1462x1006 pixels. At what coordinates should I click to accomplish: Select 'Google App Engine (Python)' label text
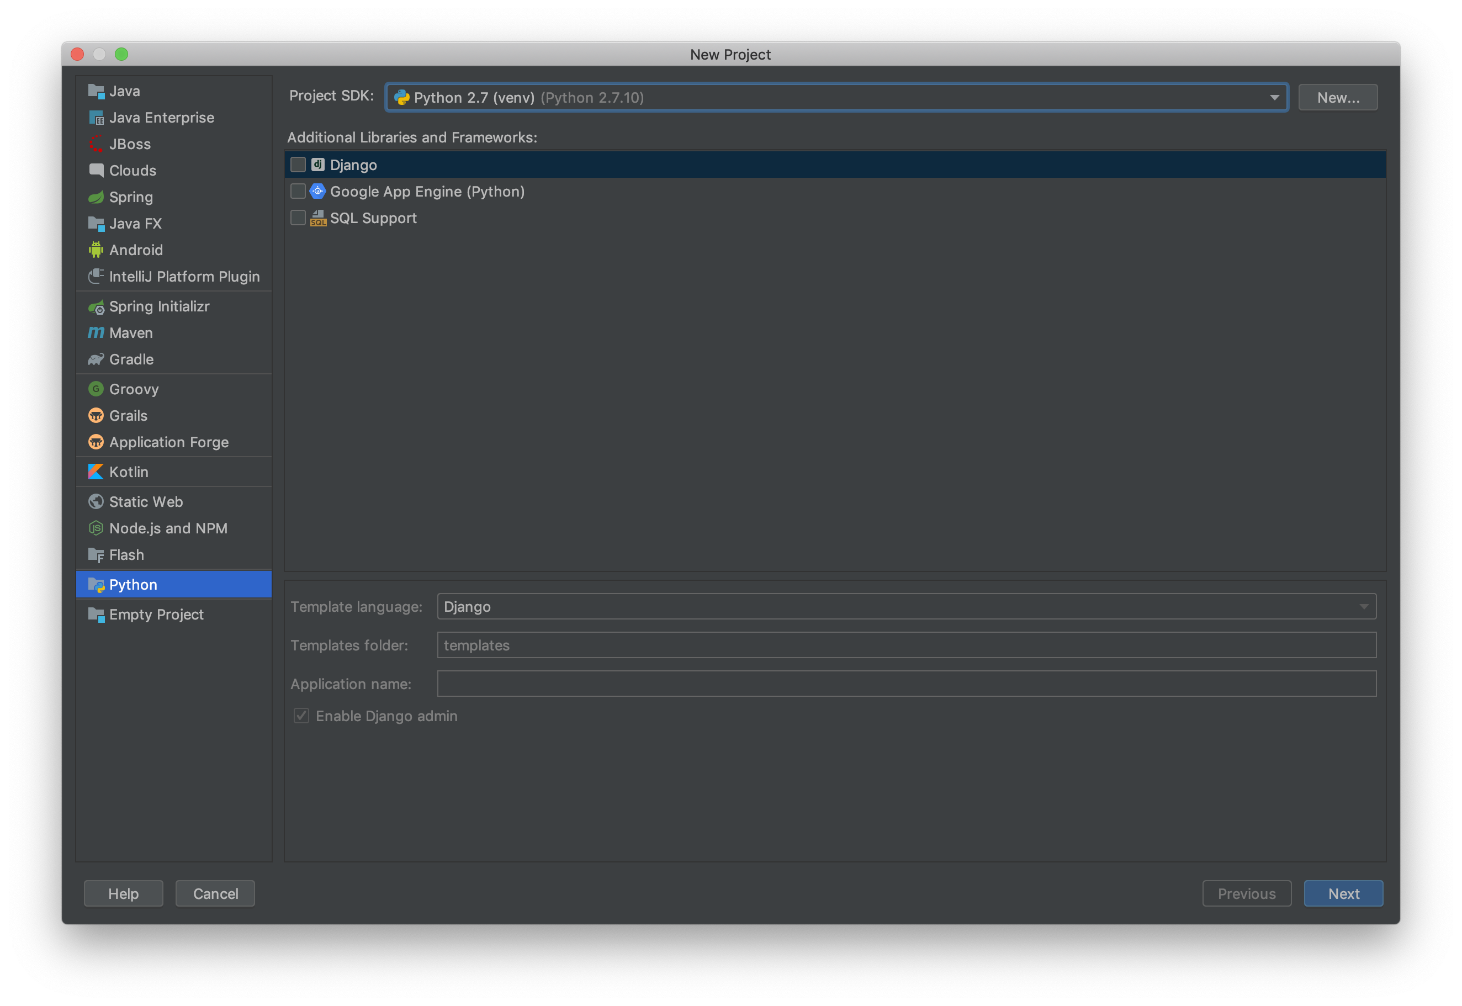tap(427, 192)
